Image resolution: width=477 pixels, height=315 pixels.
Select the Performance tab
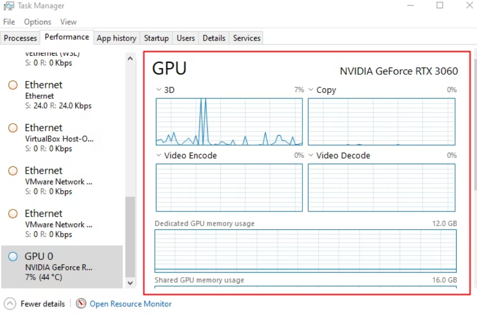(x=67, y=37)
